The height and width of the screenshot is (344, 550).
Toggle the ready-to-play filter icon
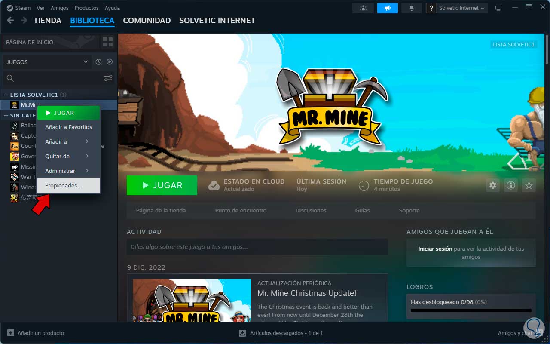pyautogui.click(x=110, y=62)
